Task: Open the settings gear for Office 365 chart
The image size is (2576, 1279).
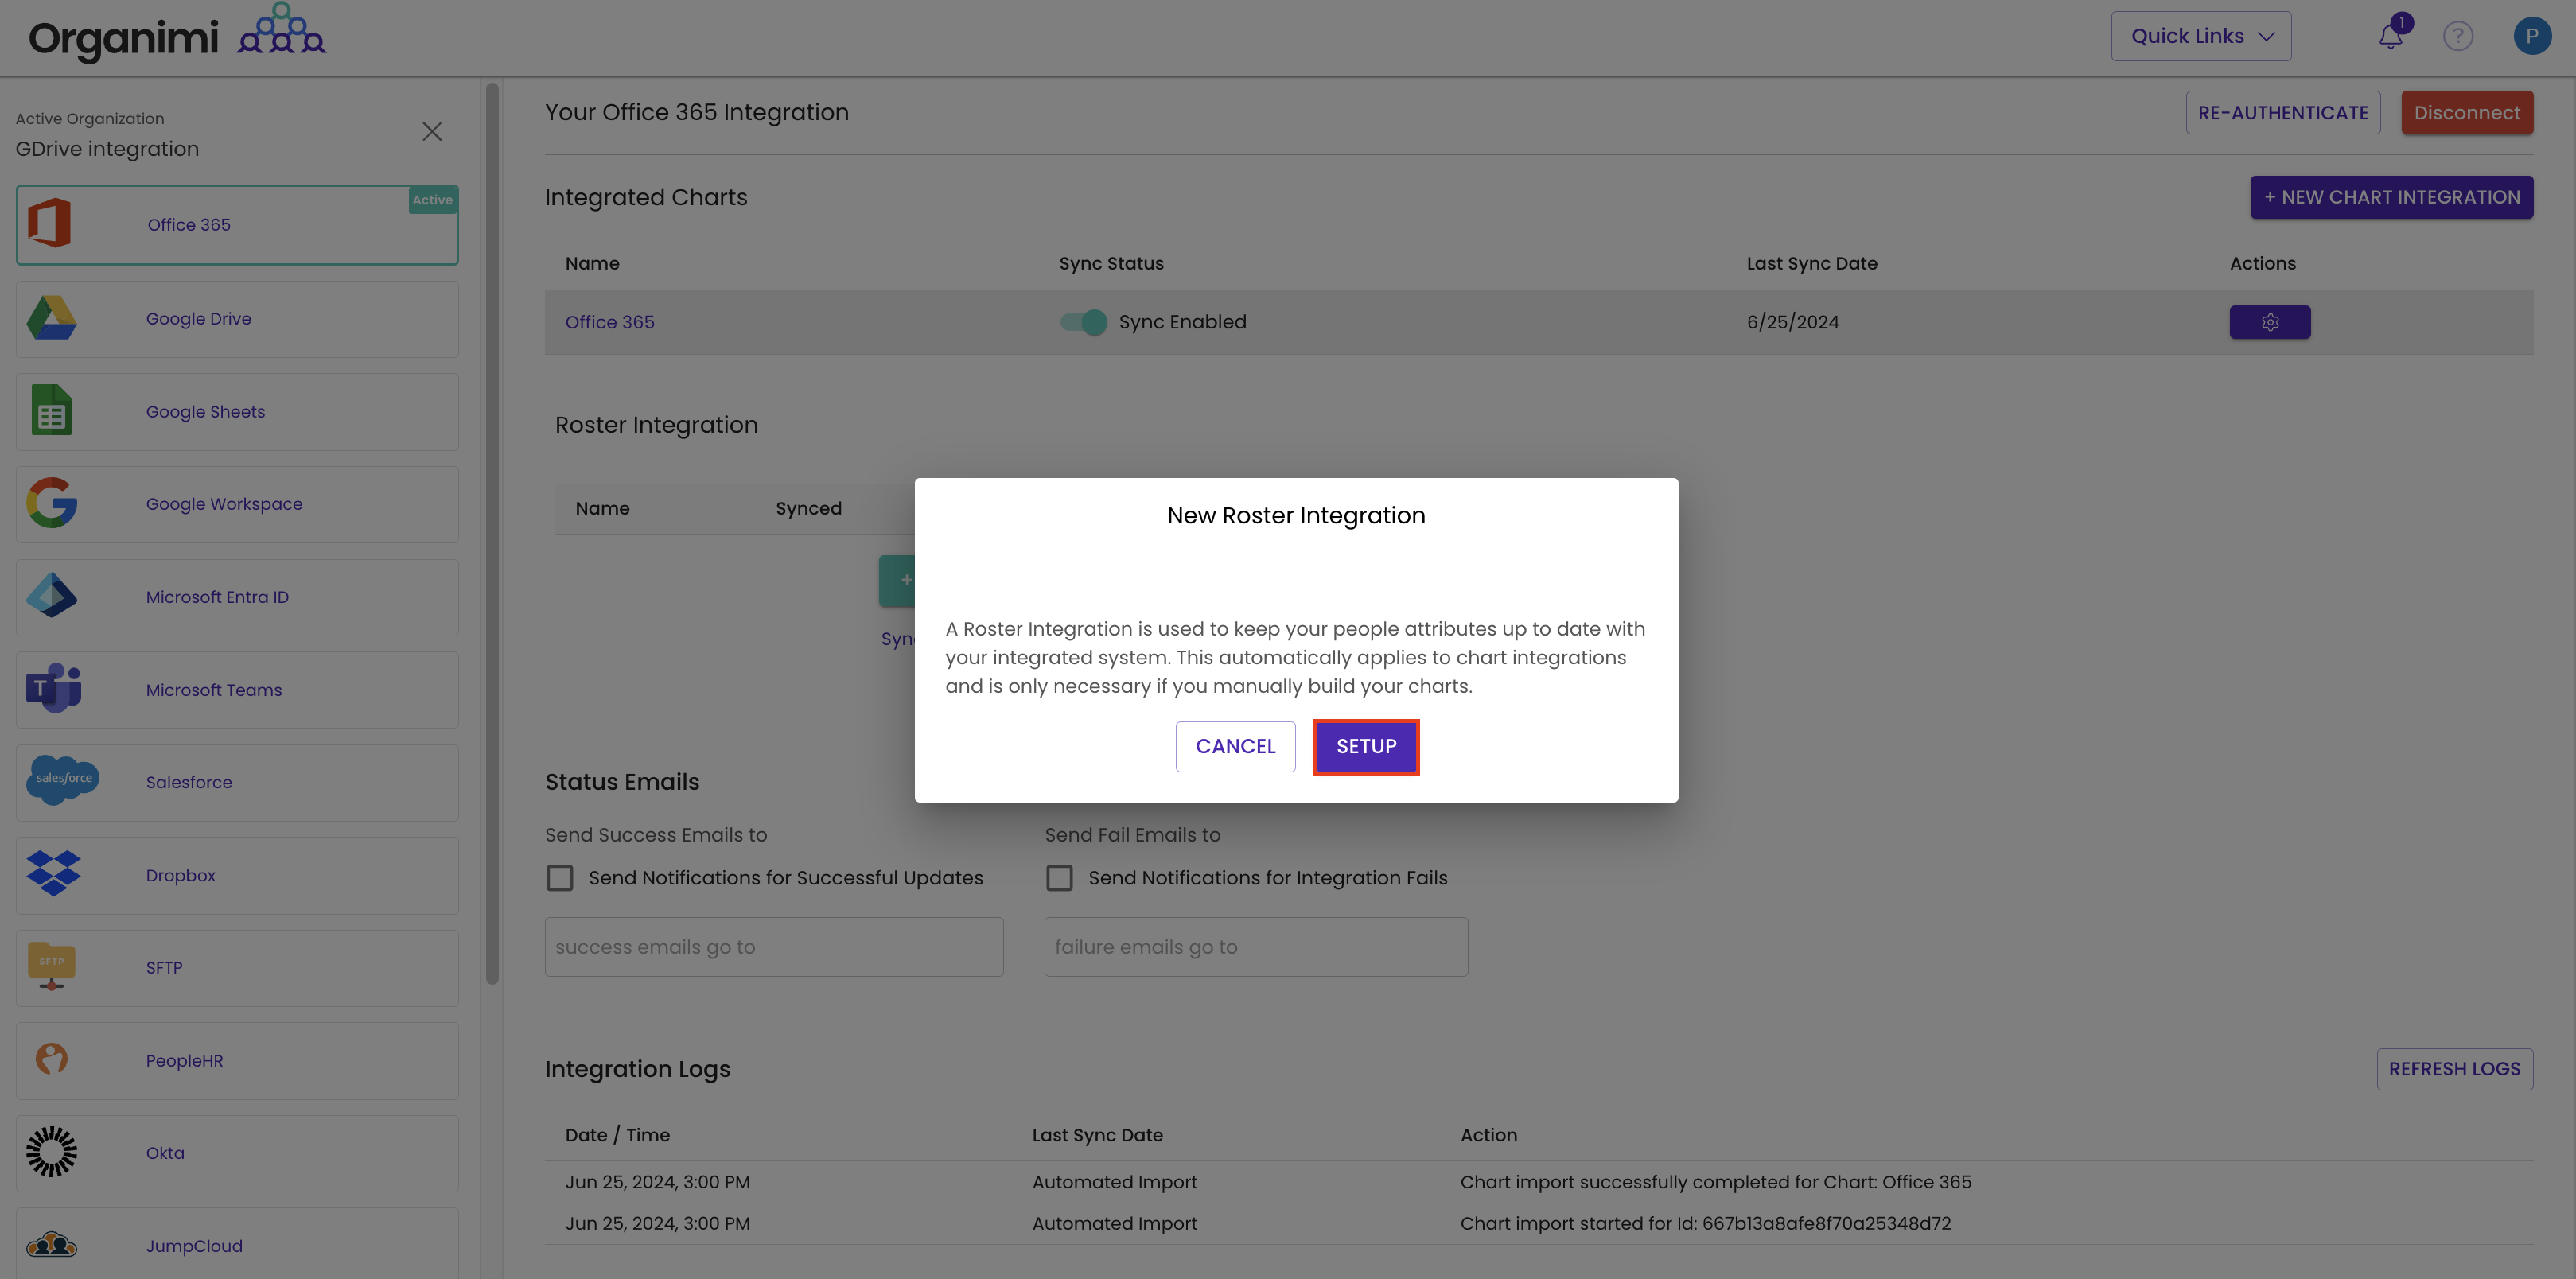Action: (x=2270, y=322)
